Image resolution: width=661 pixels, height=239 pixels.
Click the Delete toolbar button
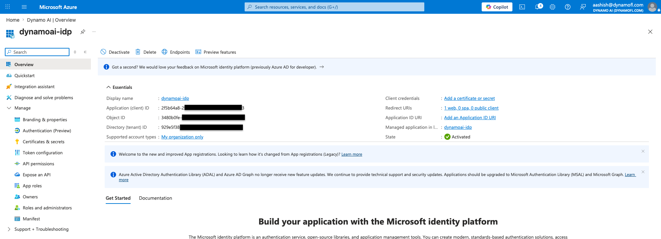click(x=146, y=52)
